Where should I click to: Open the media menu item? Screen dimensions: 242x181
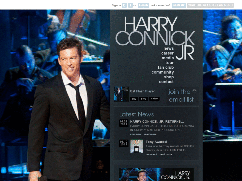point(168,58)
